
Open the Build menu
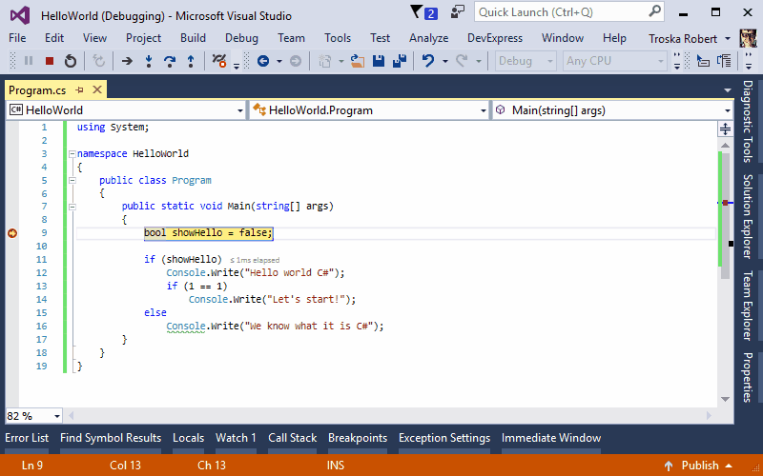[193, 38]
